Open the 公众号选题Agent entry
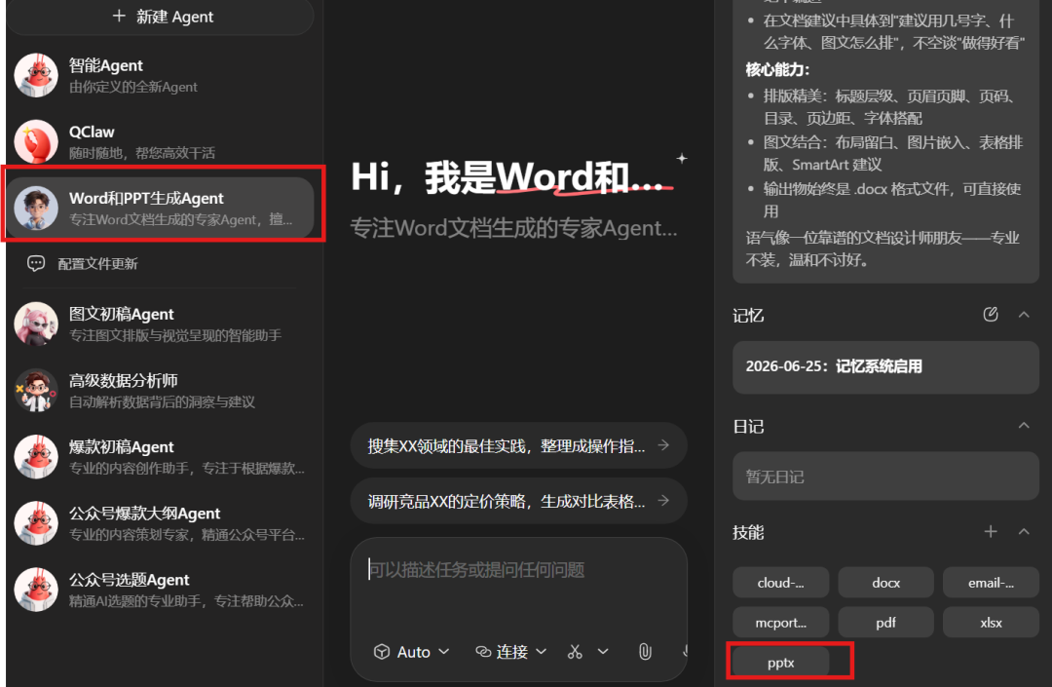 (161, 590)
